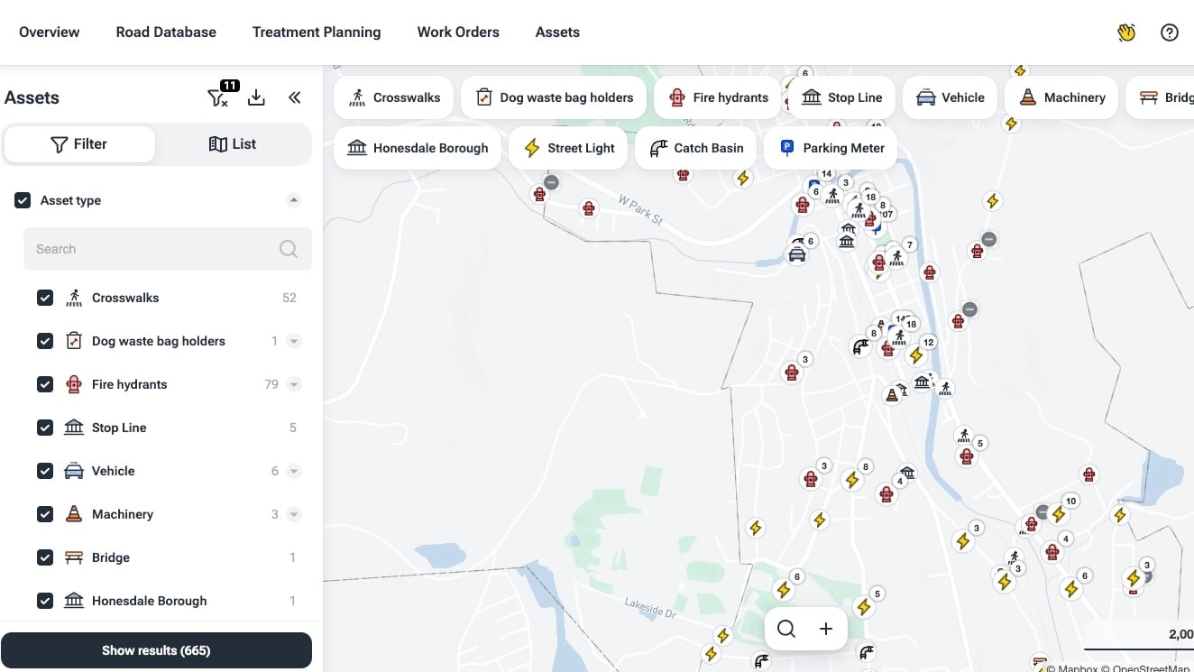Click the Fire hydrants icon in the list
The image size is (1194, 672).
pyautogui.click(x=74, y=384)
